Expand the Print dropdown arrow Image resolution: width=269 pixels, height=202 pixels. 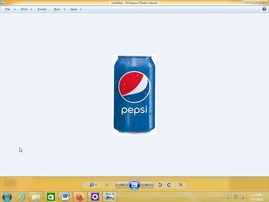[32, 9]
